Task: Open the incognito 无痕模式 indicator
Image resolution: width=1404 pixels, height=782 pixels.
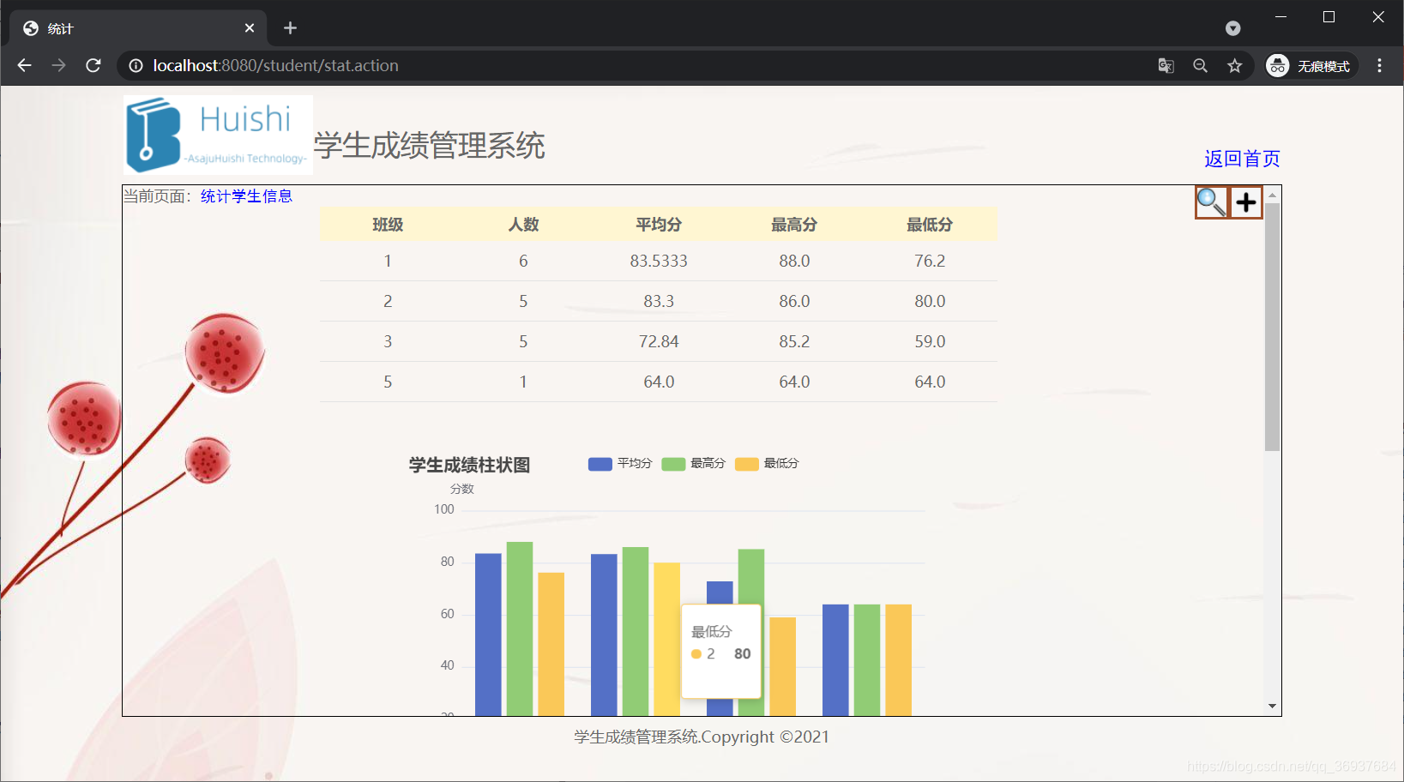Action: [x=1311, y=66]
